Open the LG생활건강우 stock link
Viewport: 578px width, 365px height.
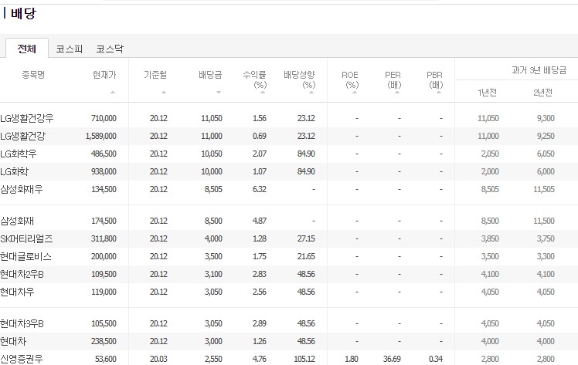(27, 118)
